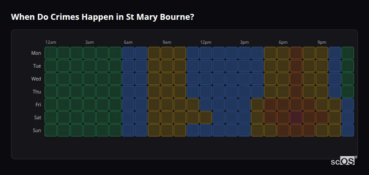Select the Thursday 12pm blue heatmap cell
369x175 pixels.
[206, 92]
